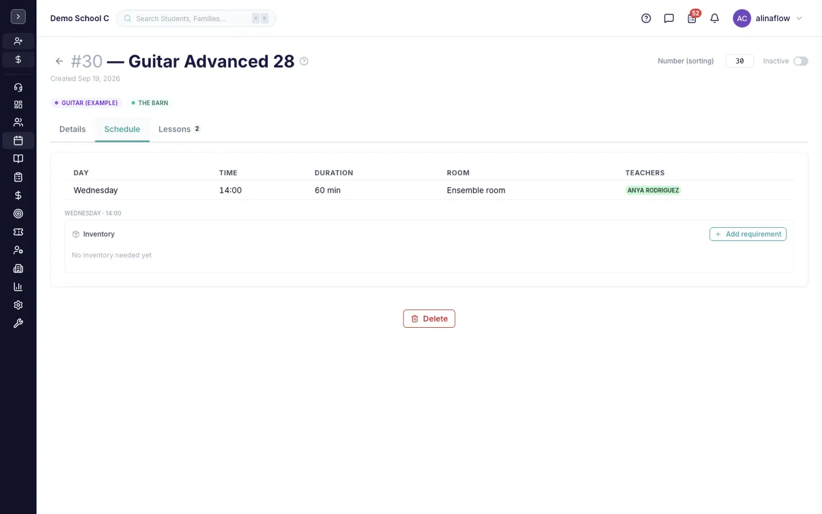Expand the sidebar with the chevron button
The image size is (822, 514).
(x=18, y=17)
